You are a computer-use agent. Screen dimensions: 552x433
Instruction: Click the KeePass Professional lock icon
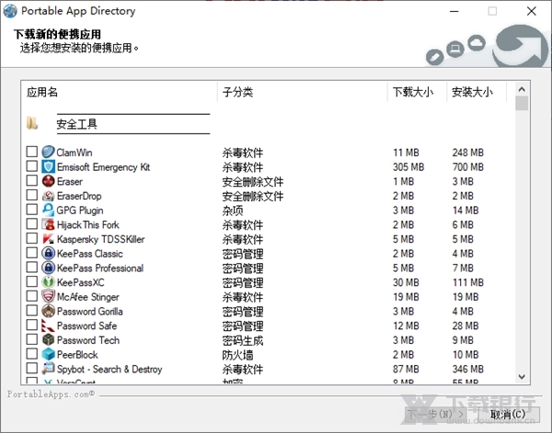48,268
